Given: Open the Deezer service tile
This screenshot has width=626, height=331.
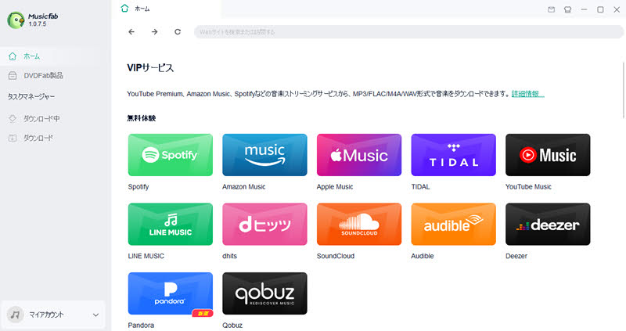Looking at the screenshot, I should [548, 224].
